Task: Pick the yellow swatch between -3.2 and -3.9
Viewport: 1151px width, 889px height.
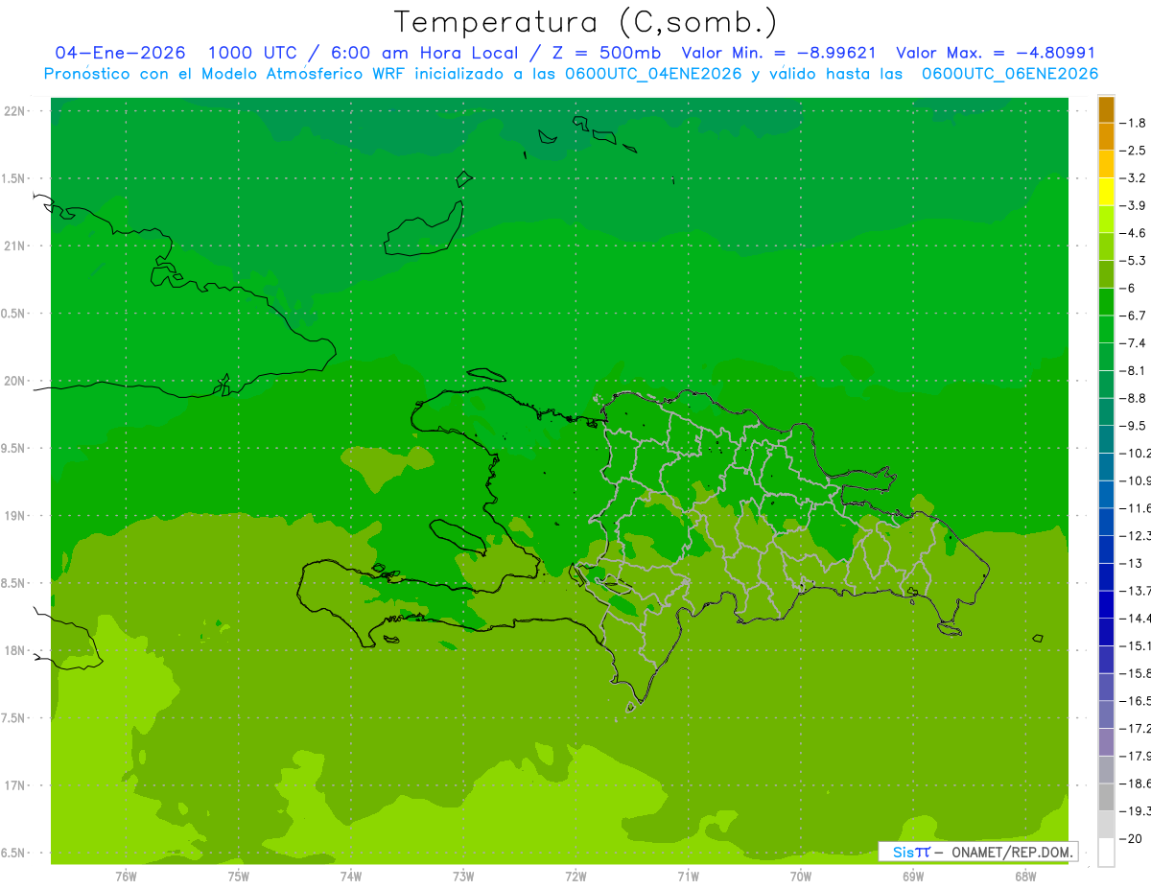Action: (1106, 192)
